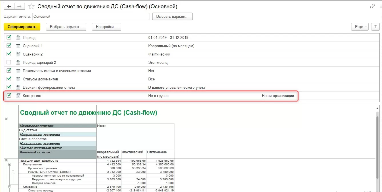The image size is (382, 192).
Task: Open the Настройки... button
Action: click(x=107, y=27)
